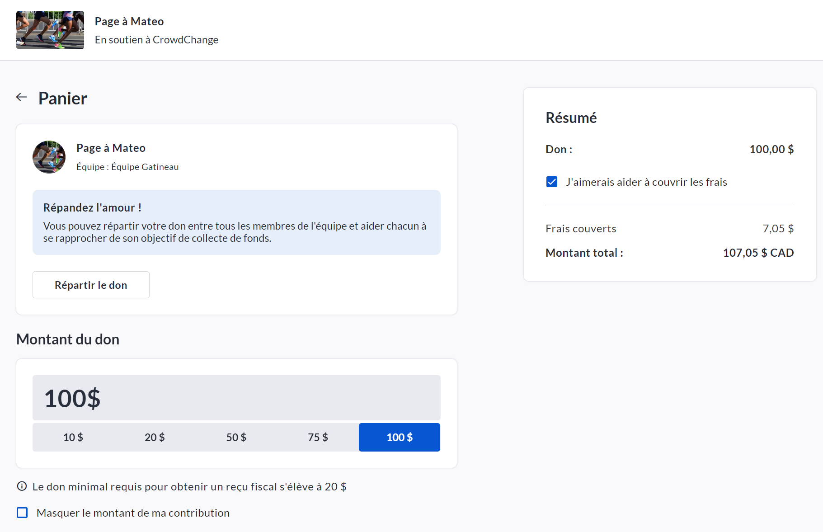The image size is (823, 532).
Task: Click the Page à Mateo cart item name
Action: click(111, 148)
